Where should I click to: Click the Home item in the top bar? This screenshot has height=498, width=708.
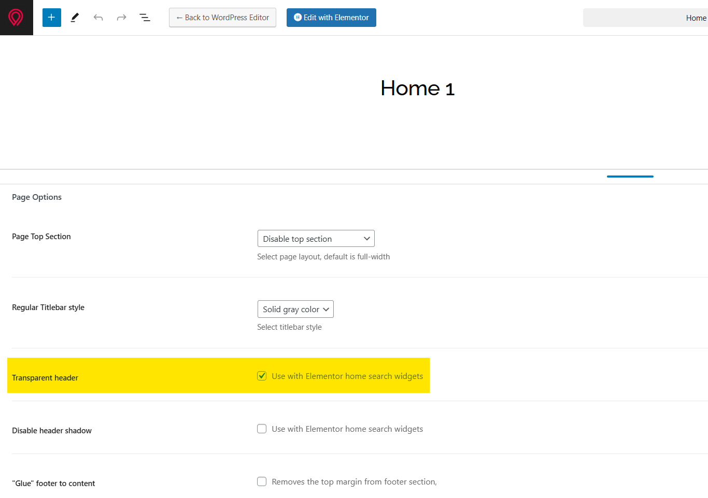coord(696,18)
